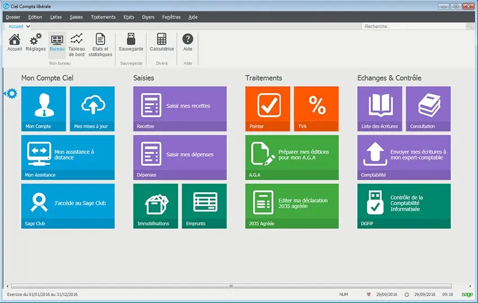Open Envoyer mes écritures expert-comptable tile
Image resolution: width=478 pixels, height=303 pixels.
(404, 157)
